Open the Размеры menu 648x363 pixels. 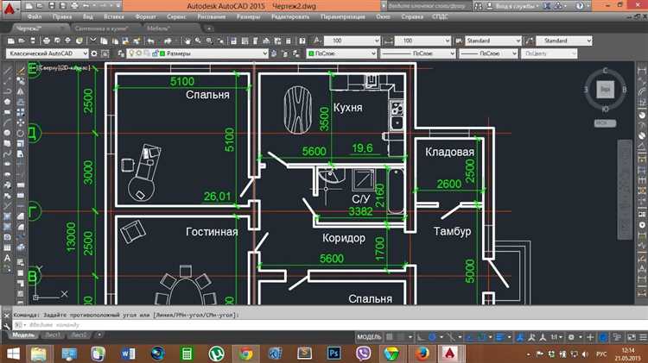tap(248, 17)
